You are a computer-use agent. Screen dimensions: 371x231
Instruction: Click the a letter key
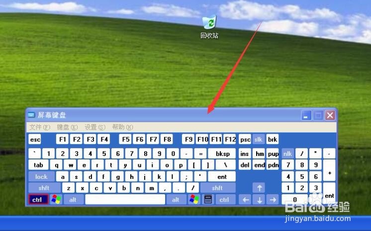pyautogui.click(x=62, y=177)
